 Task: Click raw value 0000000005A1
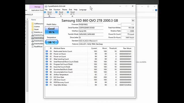125,54
